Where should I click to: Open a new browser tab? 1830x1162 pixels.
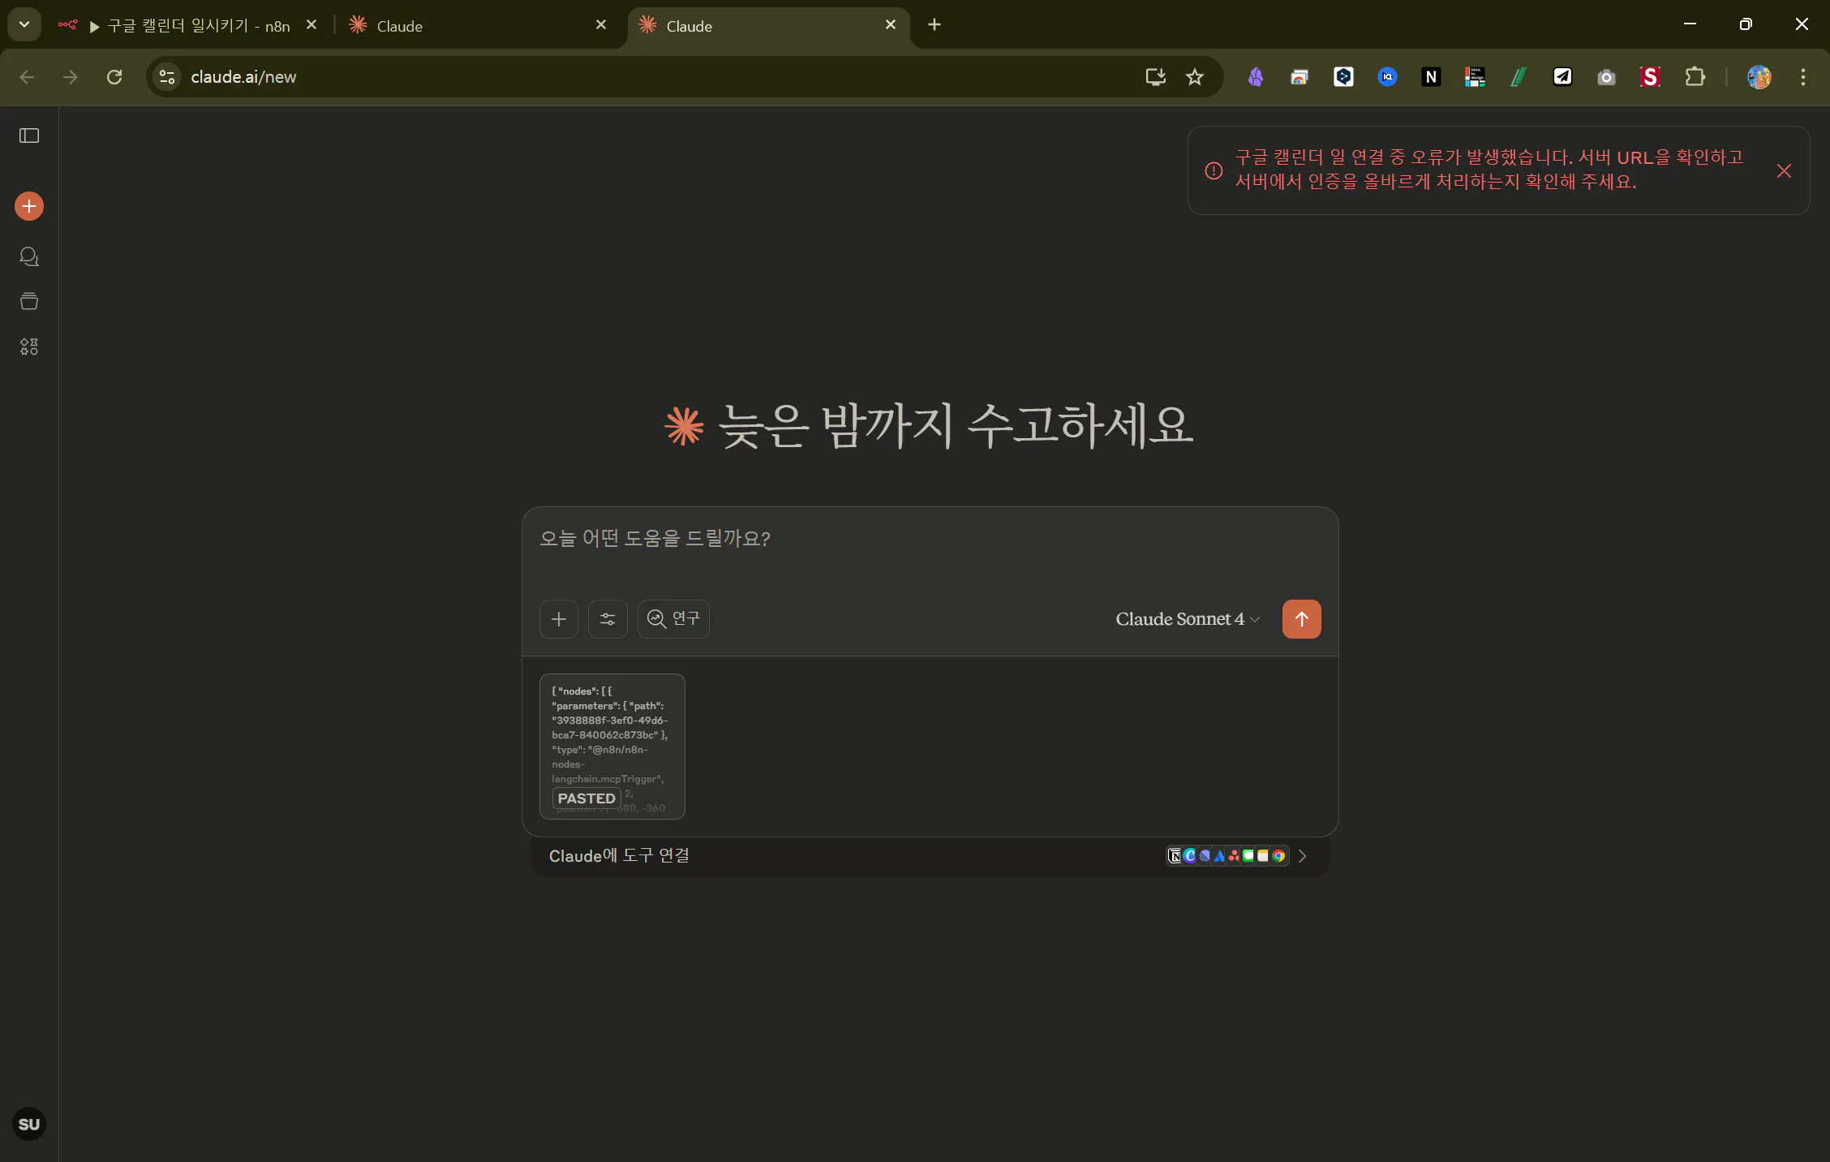tap(934, 25)
